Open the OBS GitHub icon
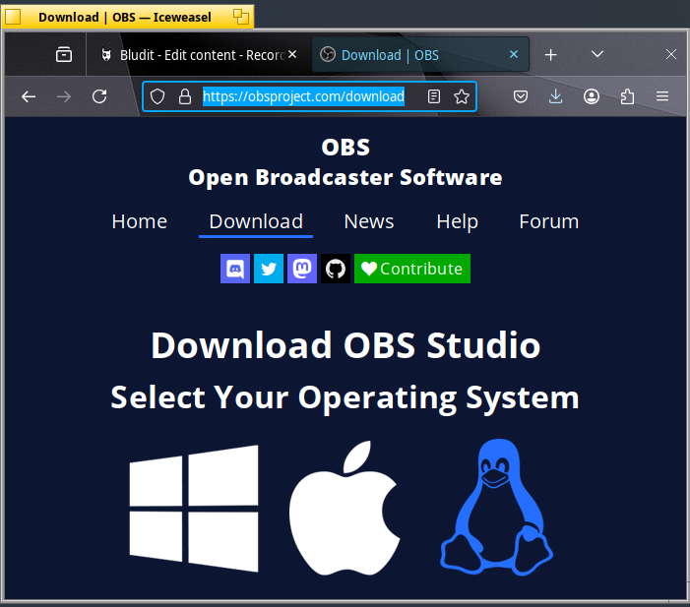Screen dimensions: 690x607 336,269
